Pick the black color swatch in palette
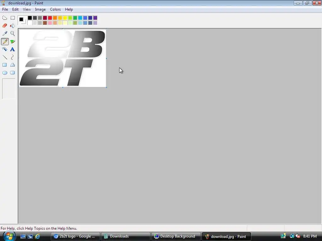322x241 pixels. pyautogui.click(x=30, y=18)
